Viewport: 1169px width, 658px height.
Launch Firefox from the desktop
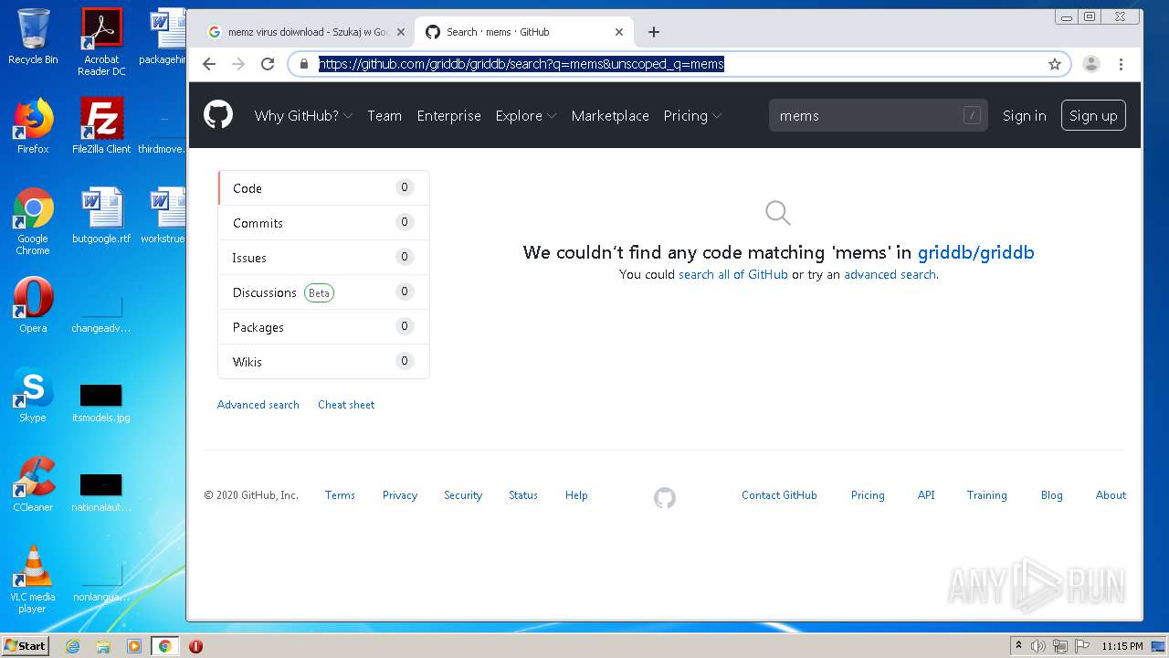(33, 126)
